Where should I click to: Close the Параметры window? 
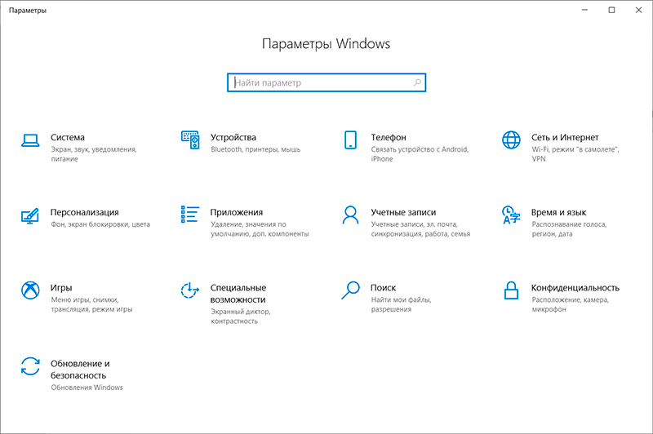tap(638, 10)
